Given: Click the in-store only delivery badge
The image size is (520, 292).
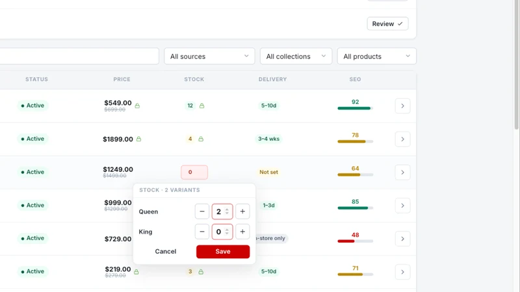Looking at the screenshot, I should click(x=271, y=238).
